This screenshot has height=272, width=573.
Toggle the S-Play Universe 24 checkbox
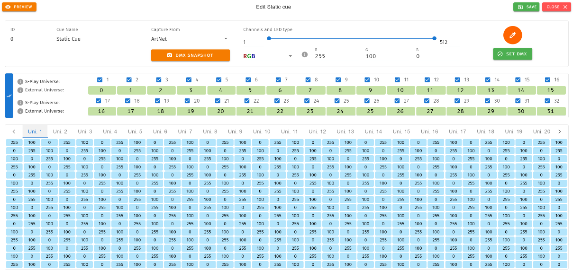[307, 101]
